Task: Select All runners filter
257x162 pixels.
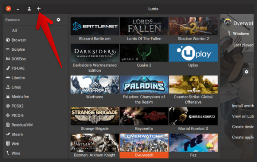Action: [x=14, y=31]
